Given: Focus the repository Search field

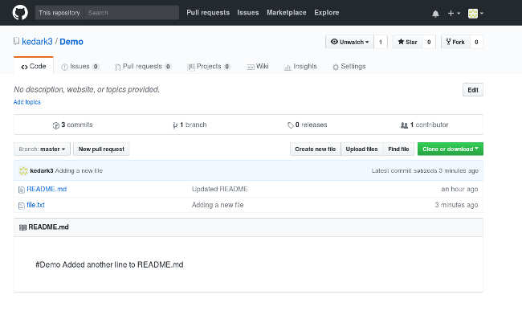Looking at the screenshot, I should (131, 13).
